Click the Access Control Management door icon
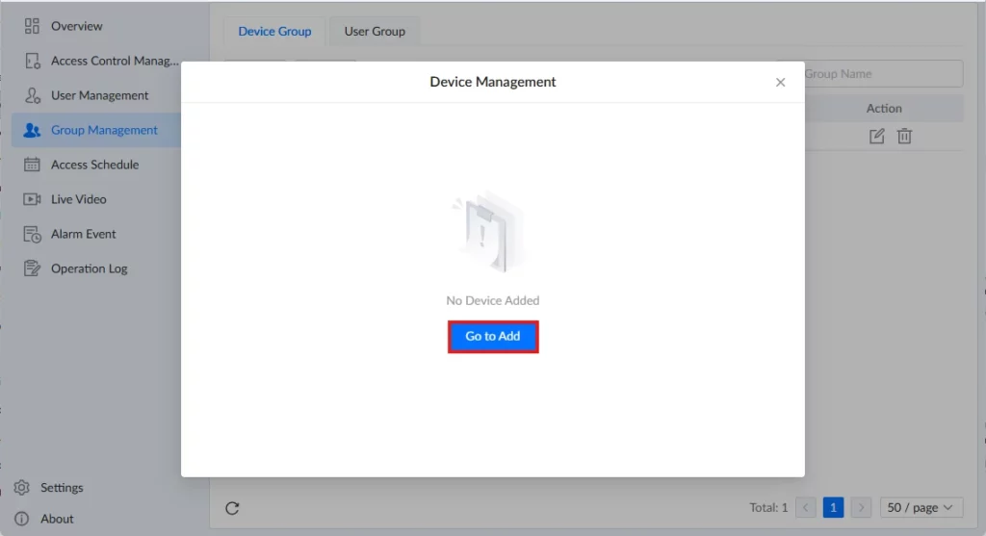 (32, 61)
